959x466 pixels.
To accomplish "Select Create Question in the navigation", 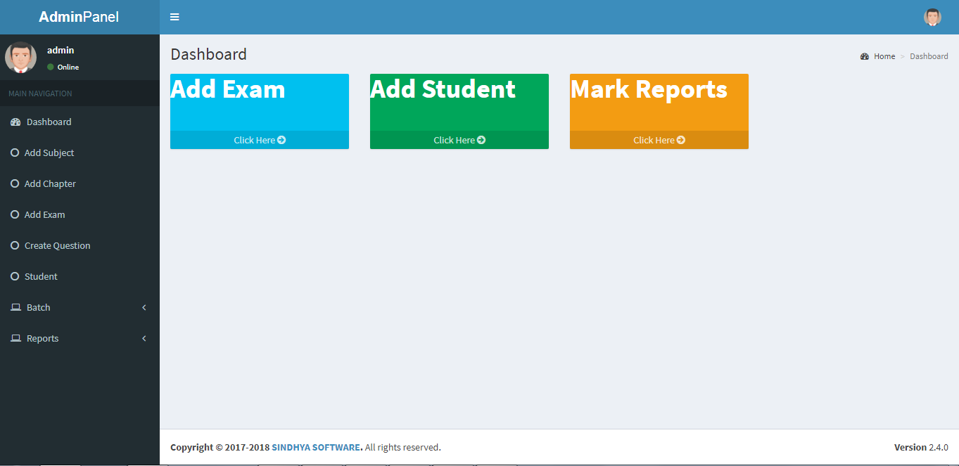I will 57,245.
